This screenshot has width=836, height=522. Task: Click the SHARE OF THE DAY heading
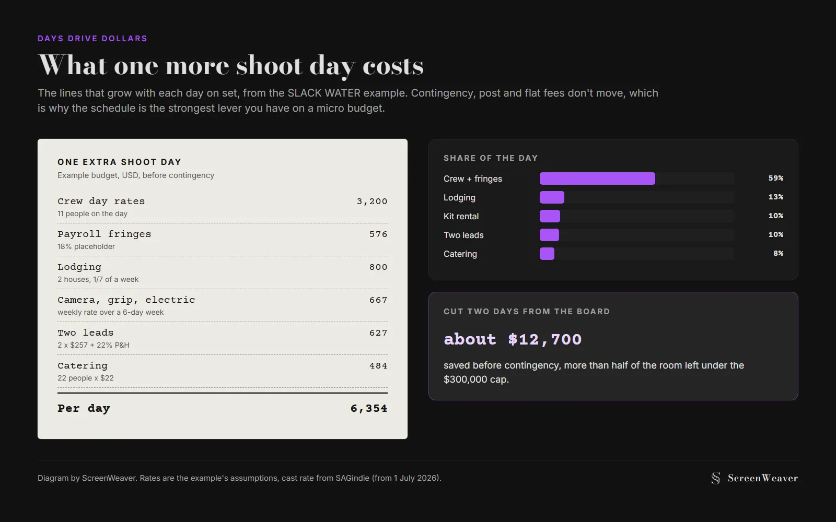[491, 158]
